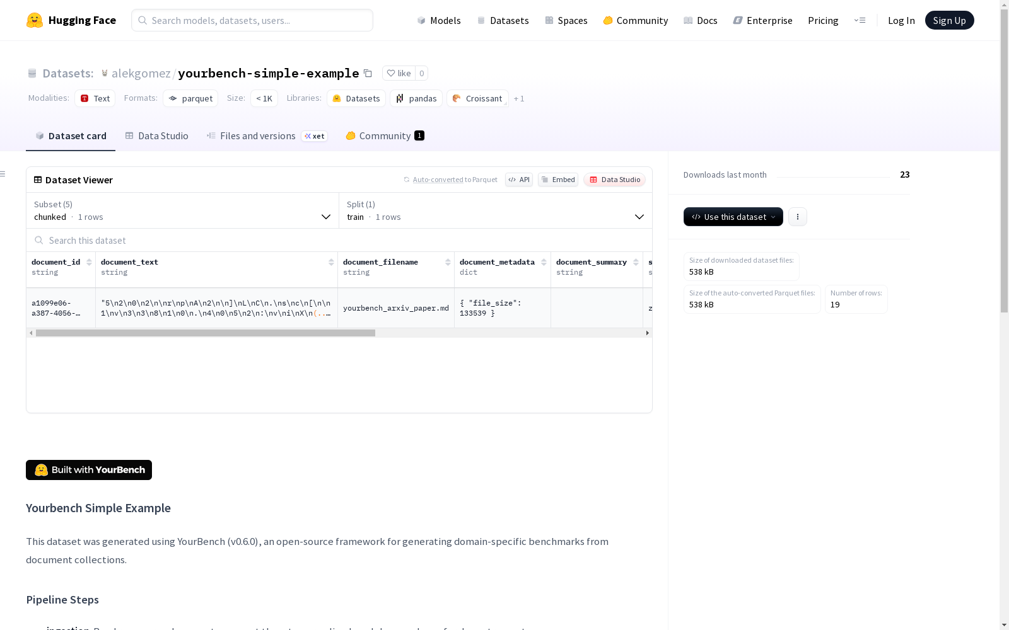Click the Hugging Face logo icon
The image size is (1009, 630).
[x=35, y=20]
